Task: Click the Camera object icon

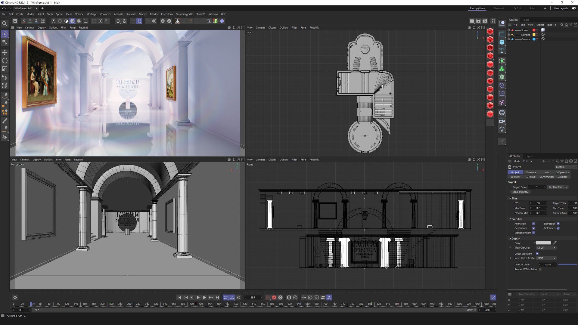Action: coord(502,121)
